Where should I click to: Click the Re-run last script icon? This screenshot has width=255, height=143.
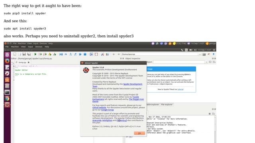point(55,54)
